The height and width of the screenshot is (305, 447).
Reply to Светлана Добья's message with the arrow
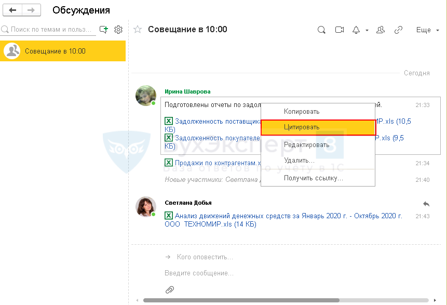(426, 204)
